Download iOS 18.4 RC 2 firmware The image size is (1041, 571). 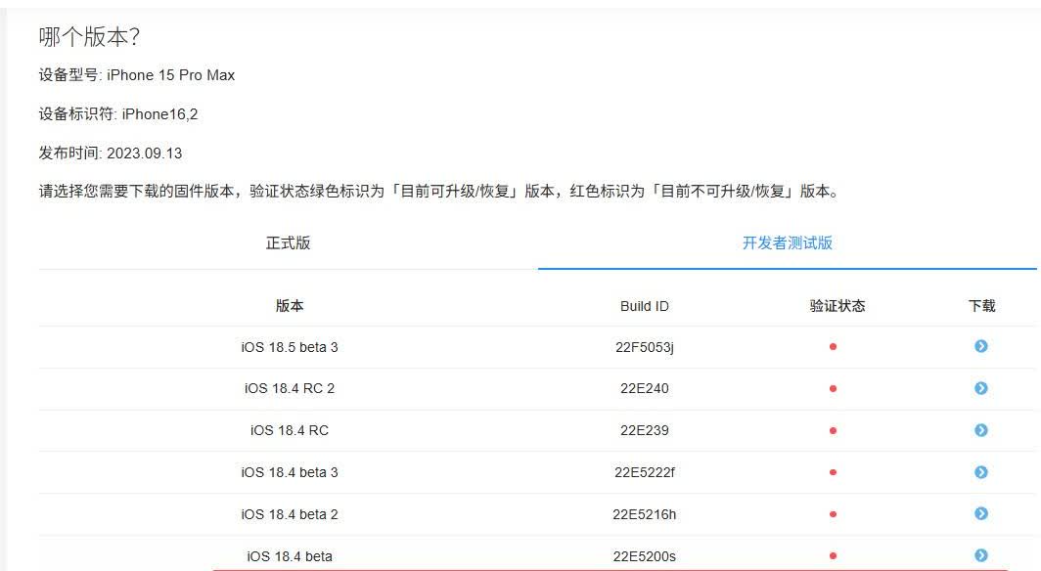click(x=980, y=388)
